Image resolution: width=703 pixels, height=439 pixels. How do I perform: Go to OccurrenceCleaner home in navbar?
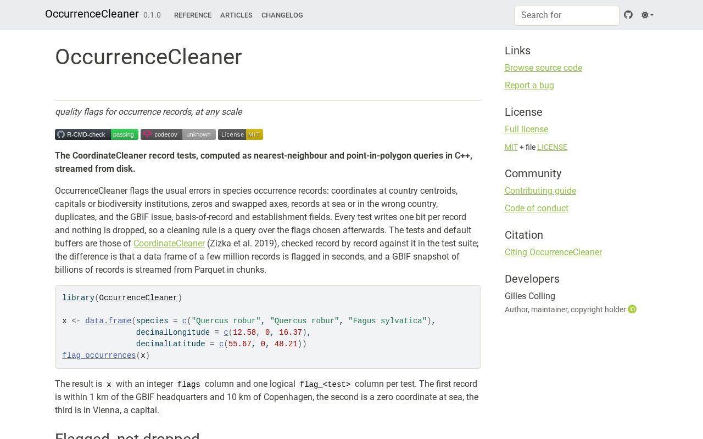click(x=92, y=14)
